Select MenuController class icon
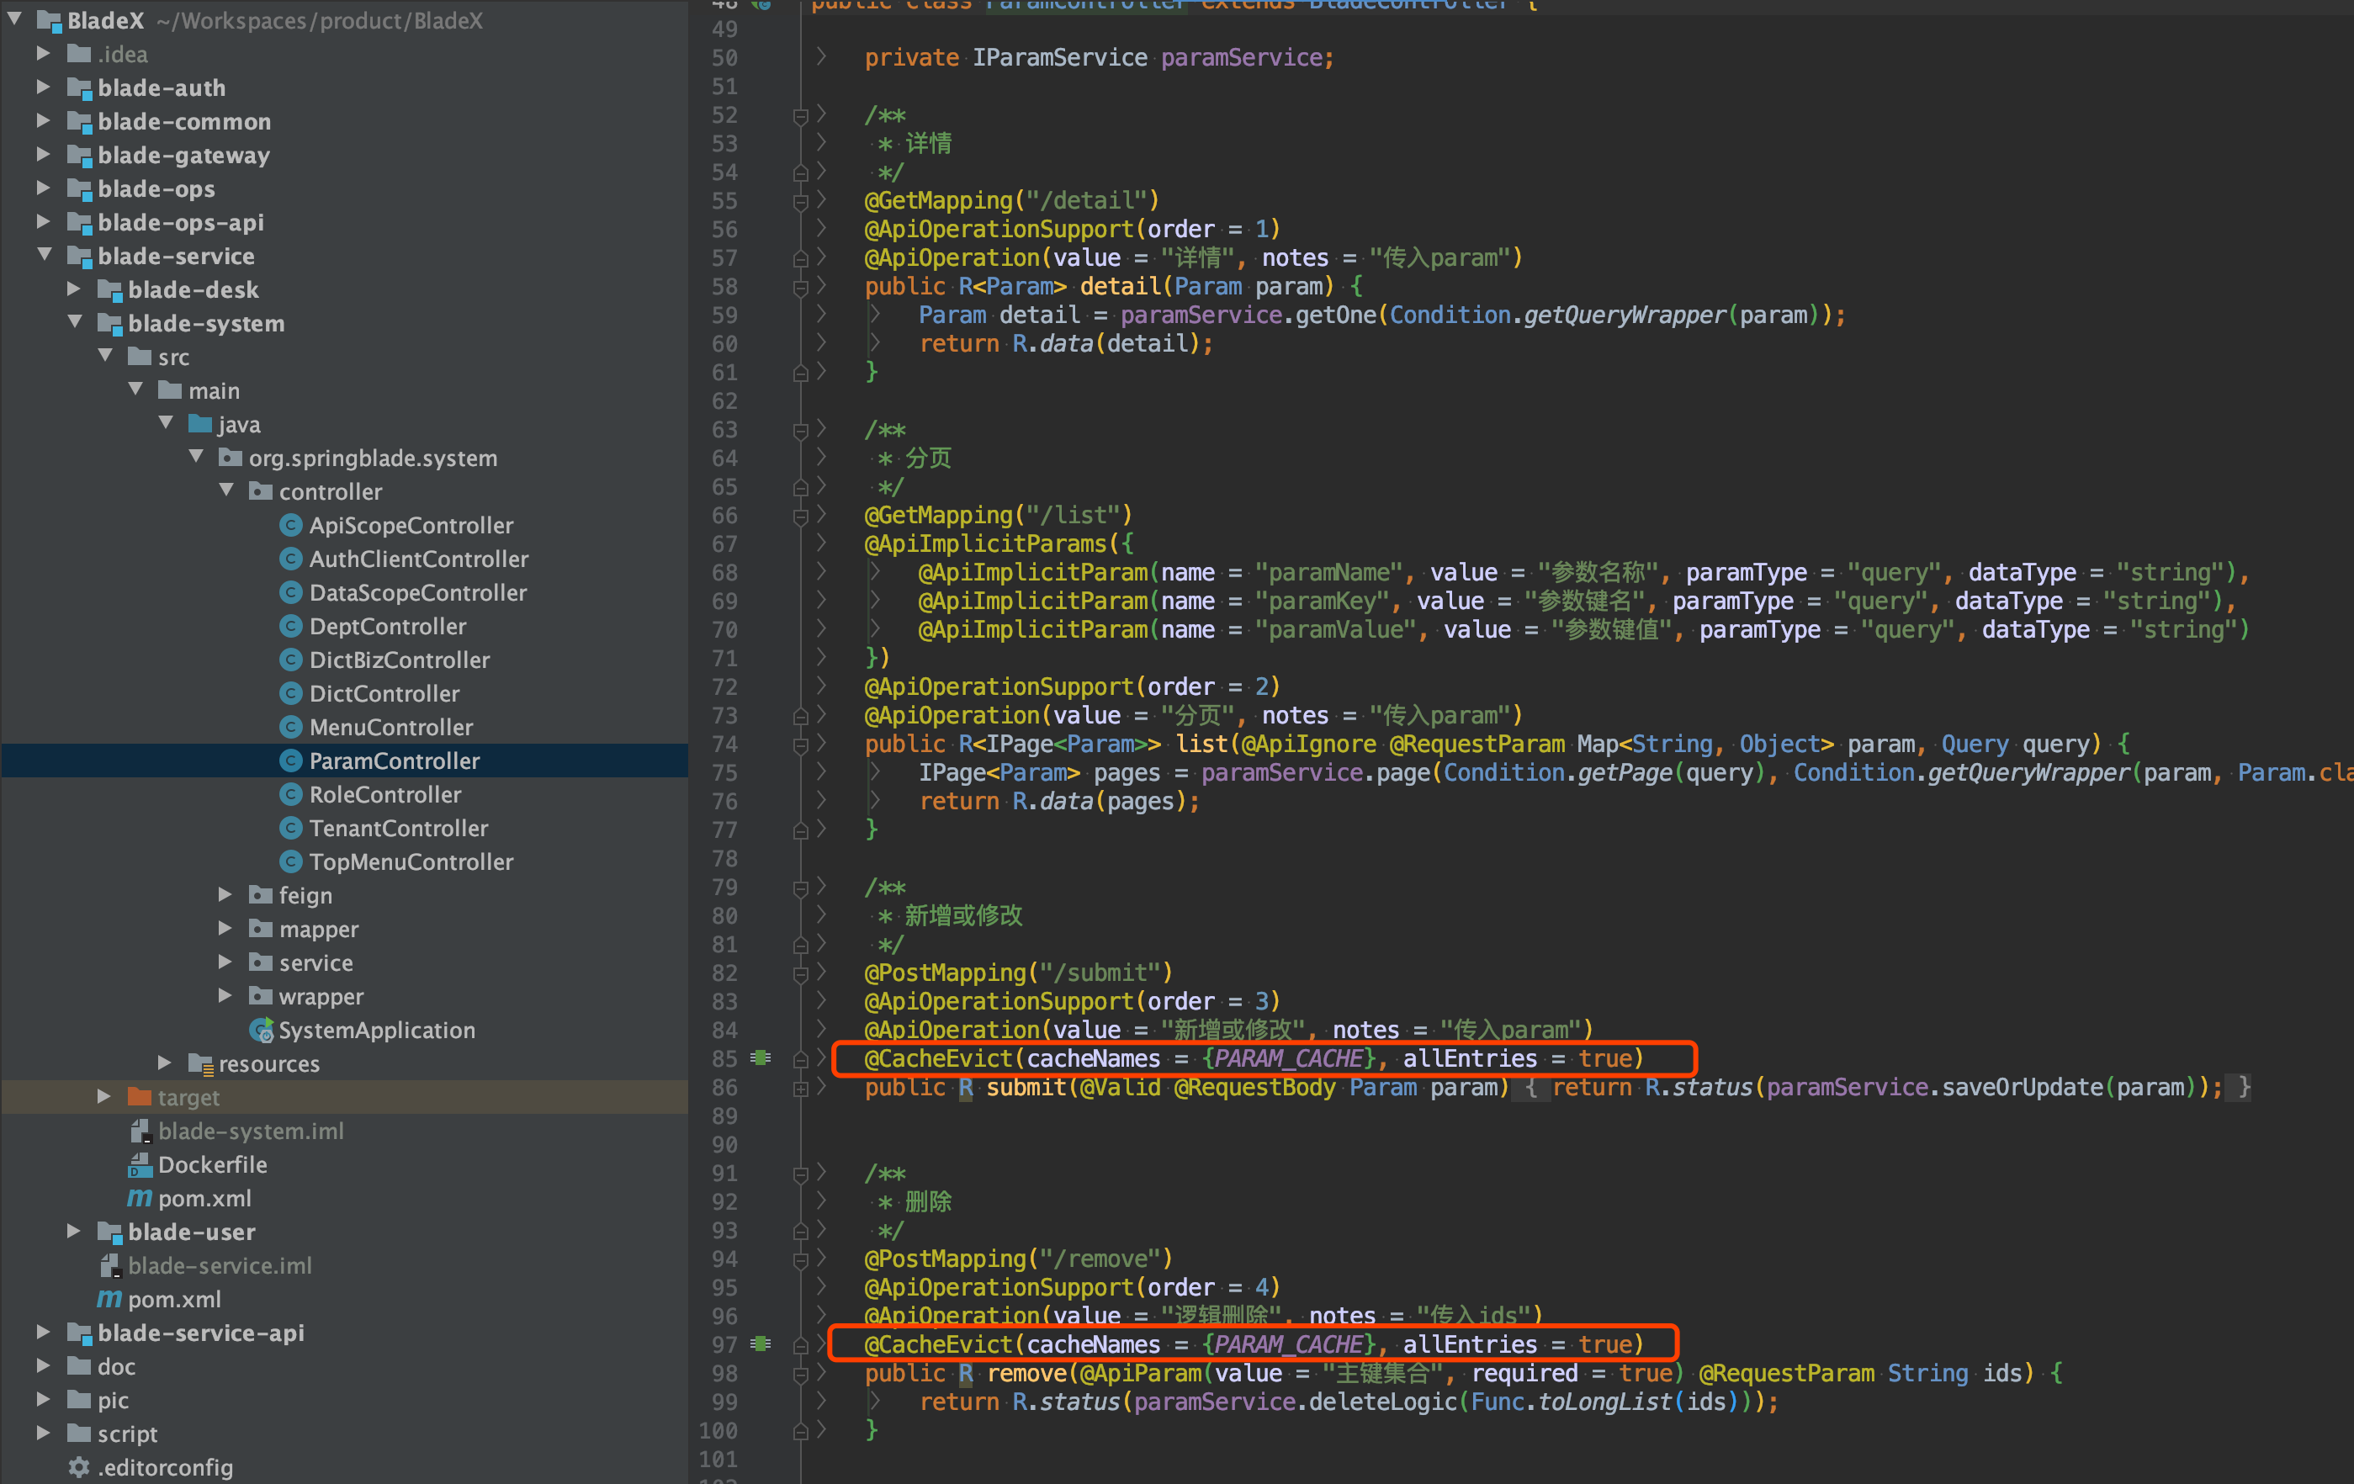Image resolution: width=2354 pixels, height=1484 pixels. click(x=290, y=728)
